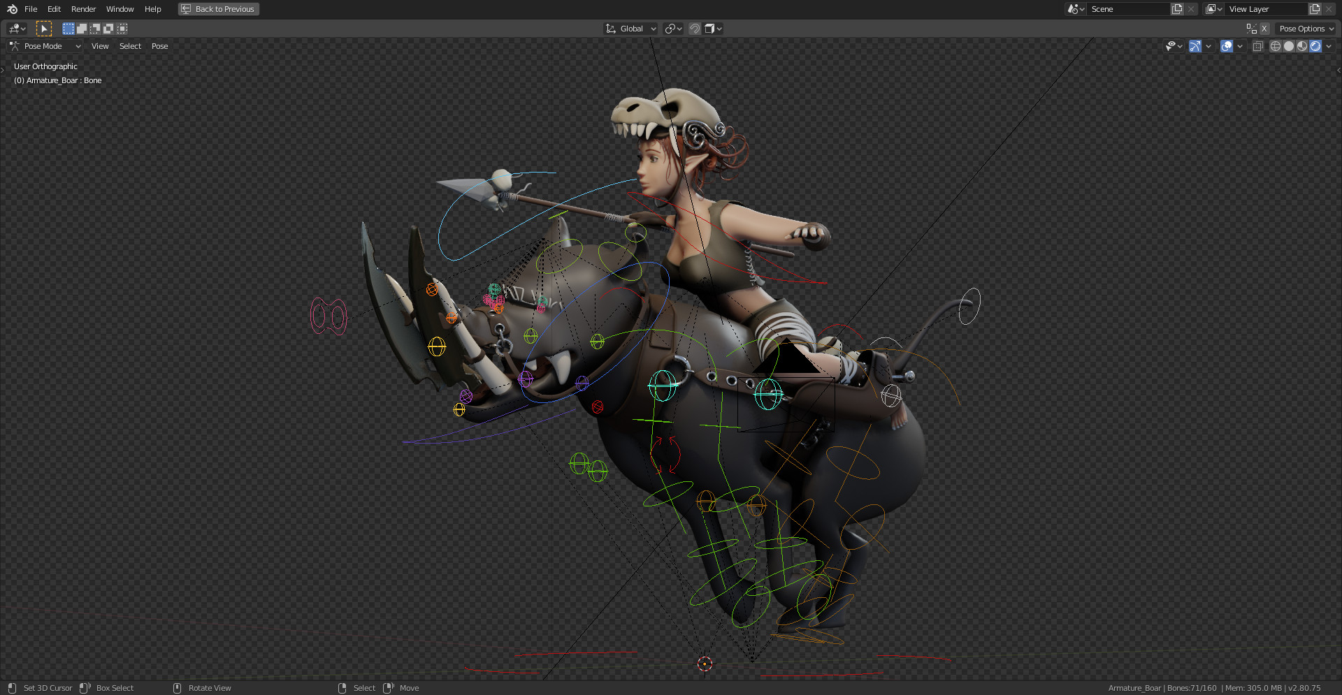Open the Pose Mode dropdown
Image resolution: width=1342 pixels, height=695 pixels.
[x=45, y=46]
